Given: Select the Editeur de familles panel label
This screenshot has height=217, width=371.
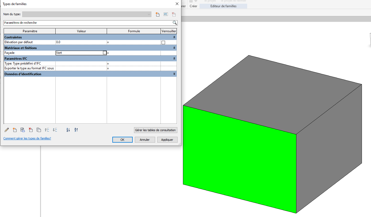Looking at the screenshot, I should point(223,6).
